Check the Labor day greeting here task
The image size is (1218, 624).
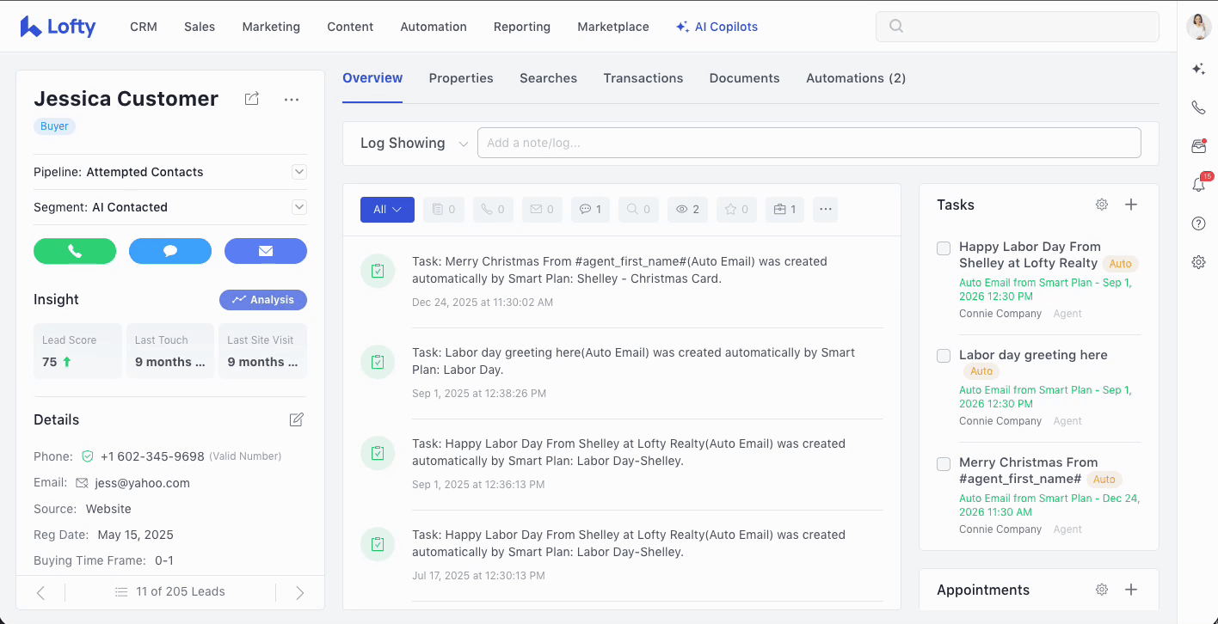pyautogui.click(x=944, y=356)
